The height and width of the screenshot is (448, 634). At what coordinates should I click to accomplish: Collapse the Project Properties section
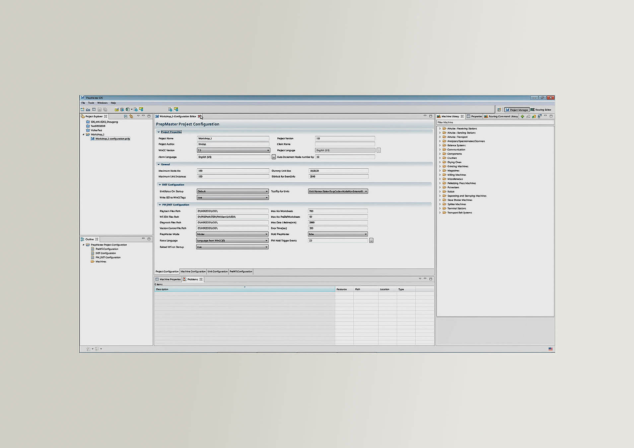click(x=159, y=132)
